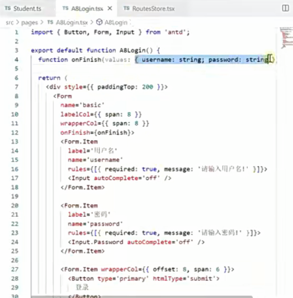Click 'onFinish={onFinish}>' attribute
The height and width of the screenshot is (298, 293).
click(x=97, y=133)
